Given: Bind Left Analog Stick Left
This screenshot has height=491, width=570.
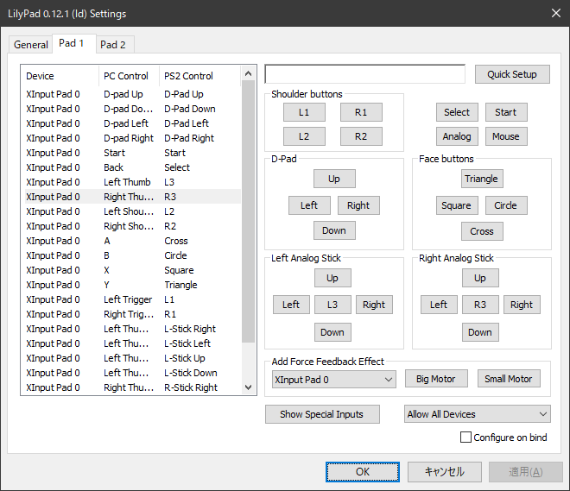Looking at the screenshot, I should coord(291,305).
